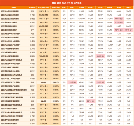
Task: Click the 夜宵2 column header
Action: [x=129, y=8]
